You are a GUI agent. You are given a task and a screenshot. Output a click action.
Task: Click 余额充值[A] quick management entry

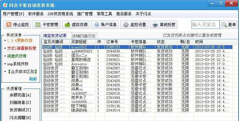[x=20, y=95]
